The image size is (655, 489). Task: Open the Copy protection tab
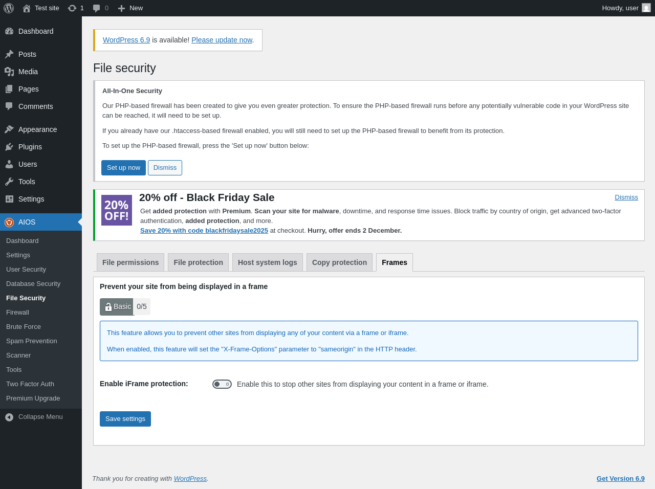point(339,262)
